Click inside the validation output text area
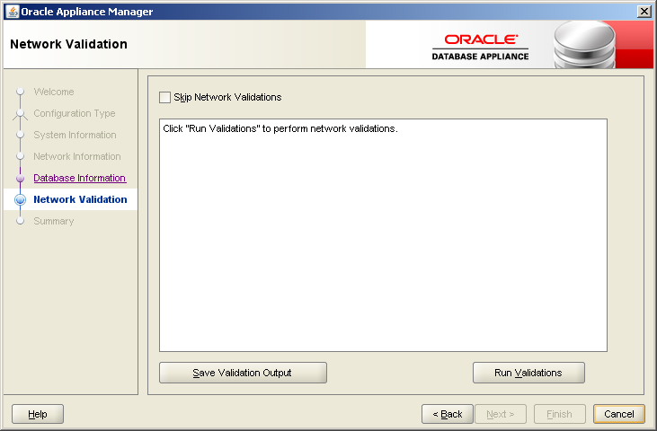 [383, 235]
